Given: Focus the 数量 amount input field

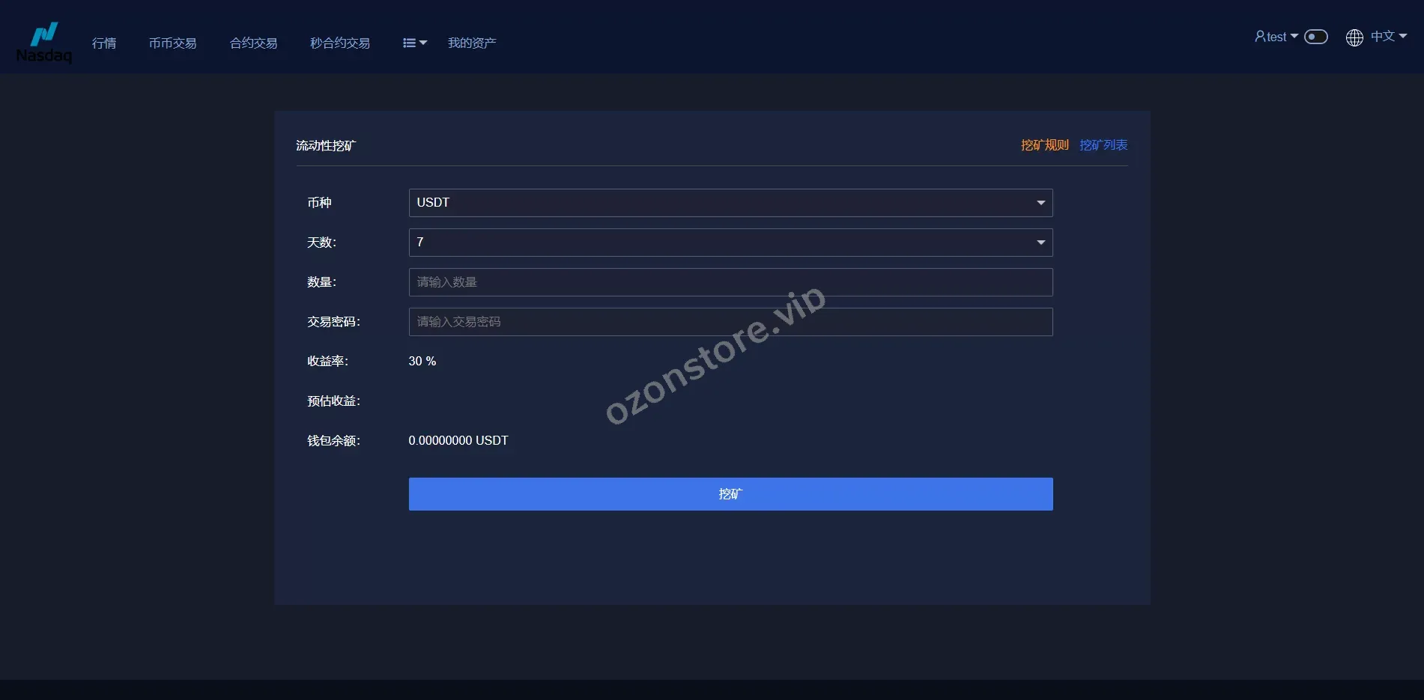Looking at the screenshot, I should 730,282.
